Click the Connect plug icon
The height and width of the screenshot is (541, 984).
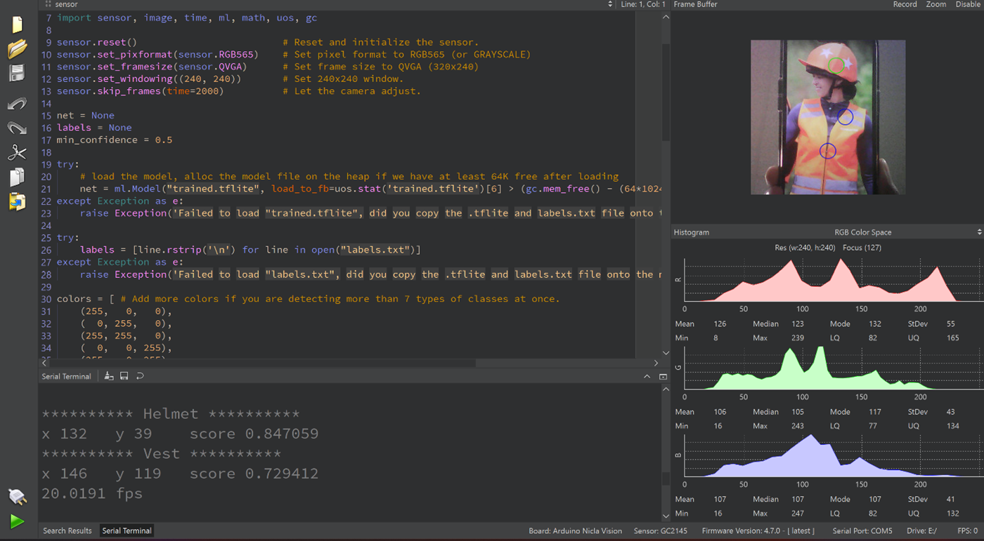17,497
